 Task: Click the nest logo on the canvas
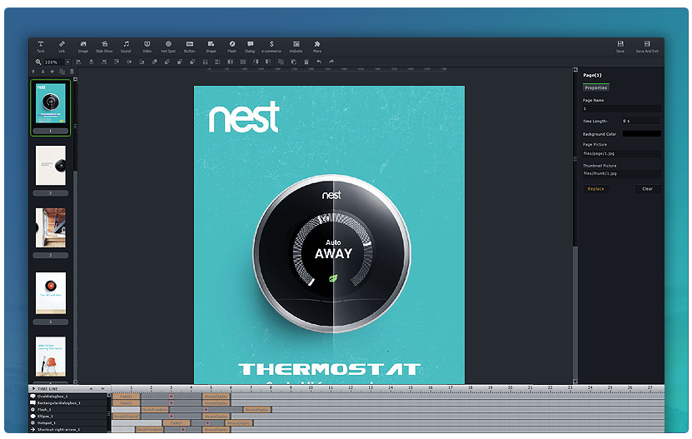[244, 117]
